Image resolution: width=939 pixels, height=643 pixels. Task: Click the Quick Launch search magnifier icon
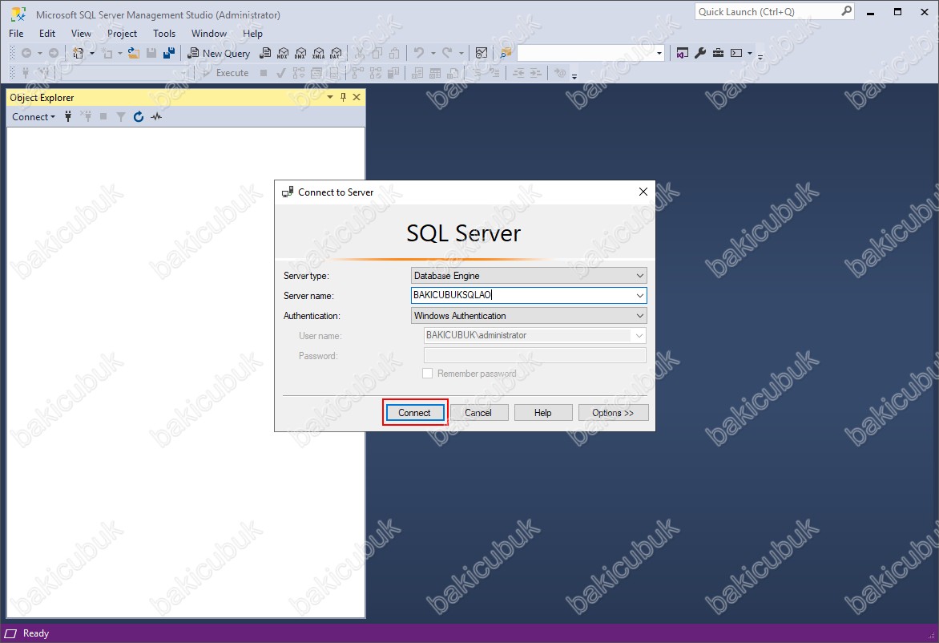(x=846, y=11)
